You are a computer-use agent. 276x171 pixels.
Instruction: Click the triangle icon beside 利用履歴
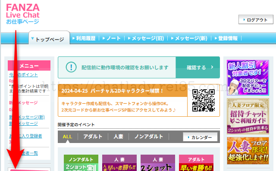click(x=74, y=38)
